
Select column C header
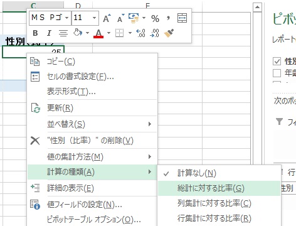[x=33, y=6]
